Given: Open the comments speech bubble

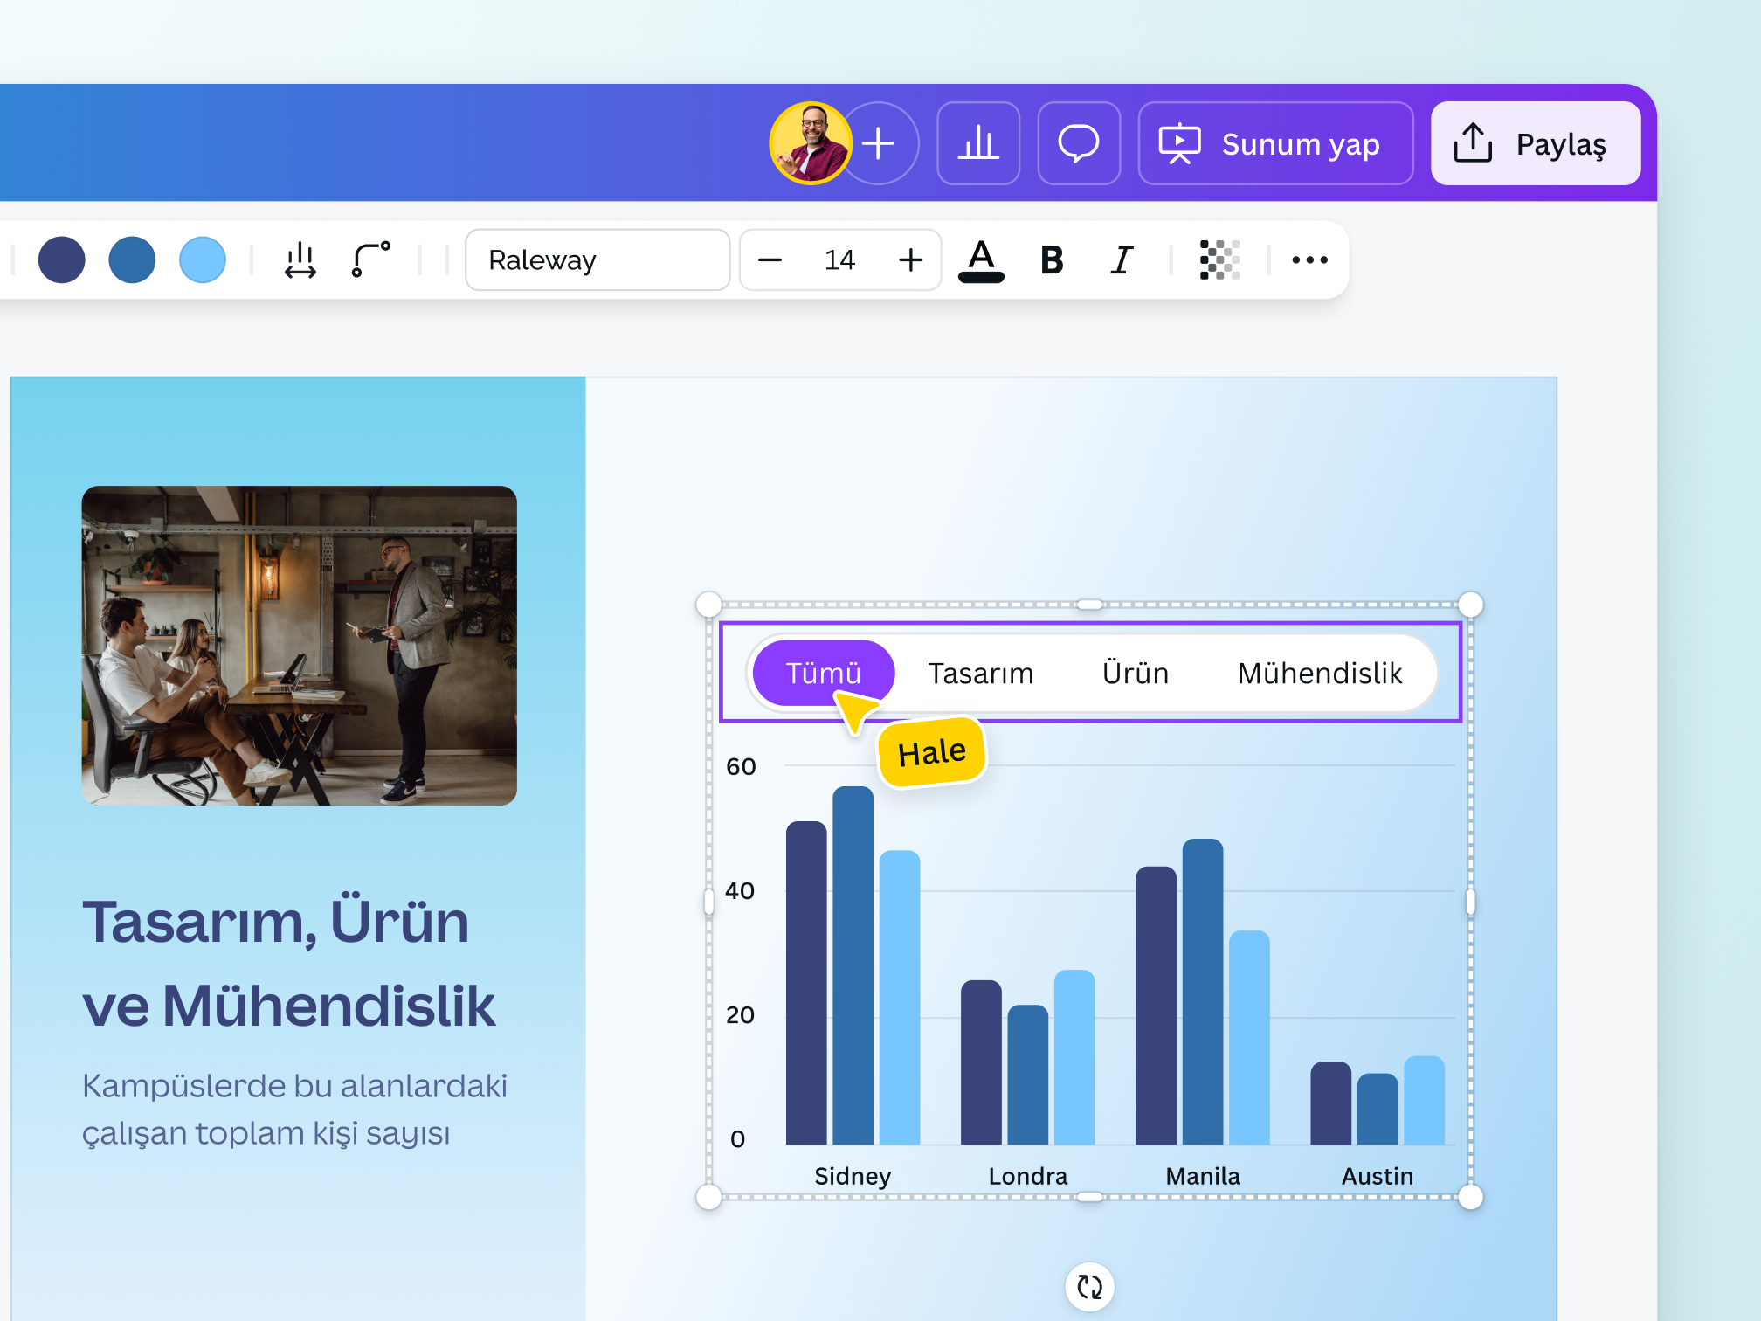Looking at the screenshot, I should 1079,143.
